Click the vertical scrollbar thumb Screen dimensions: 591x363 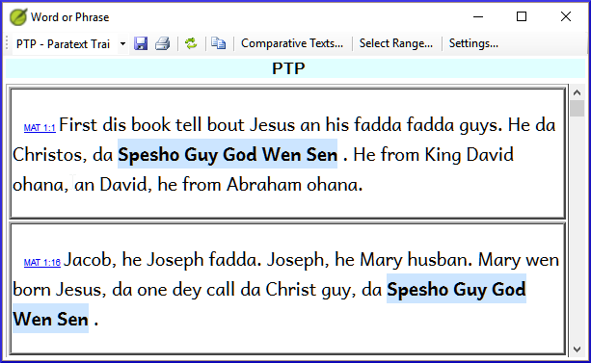pyautogui.click(x=577, y=109)
